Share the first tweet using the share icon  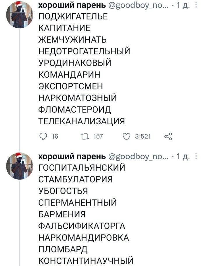[x=169, y=136]
